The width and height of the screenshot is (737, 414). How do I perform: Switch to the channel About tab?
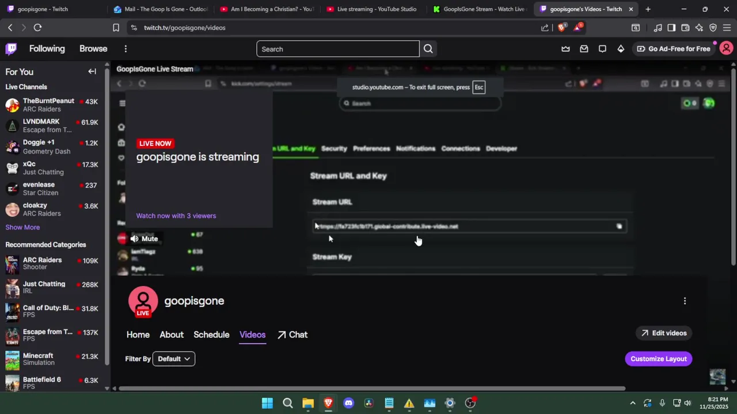(172, 335)
